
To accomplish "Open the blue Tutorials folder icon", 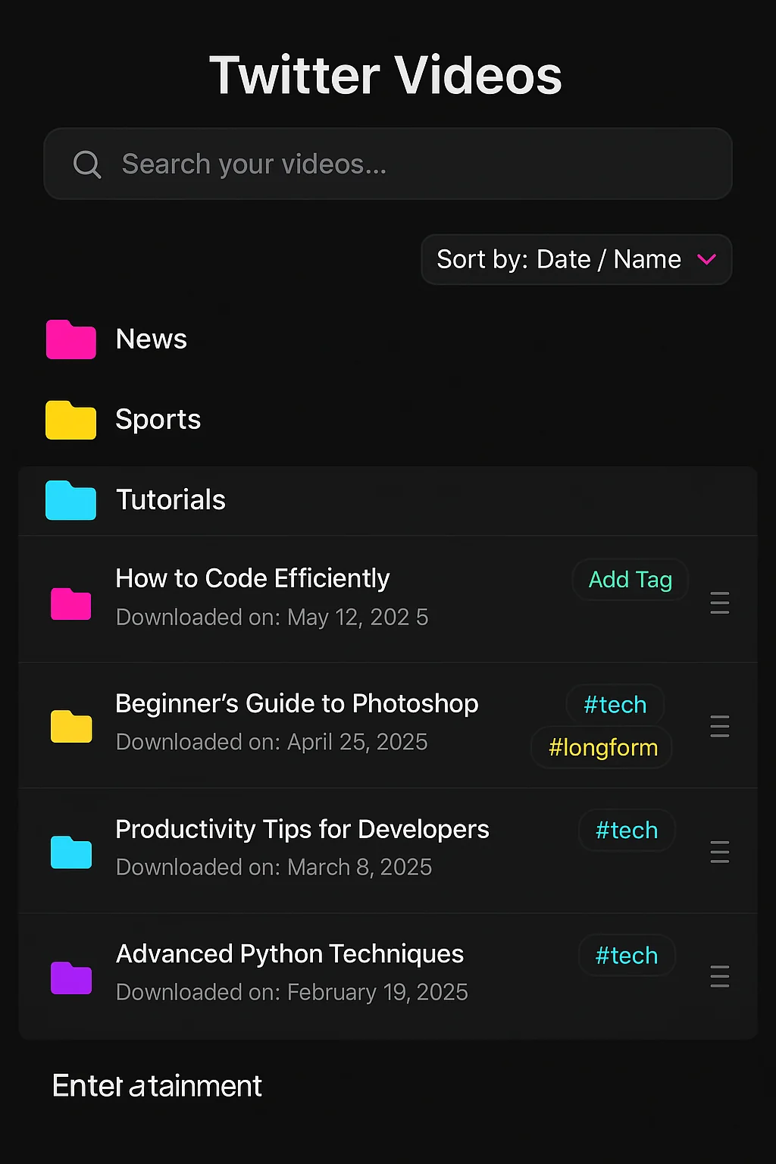I will tap(70, 500).
